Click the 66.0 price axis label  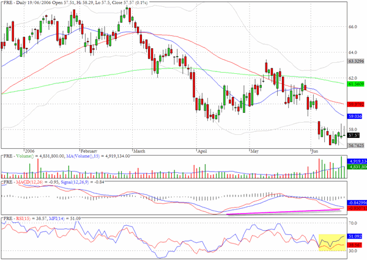pos(353,27)
